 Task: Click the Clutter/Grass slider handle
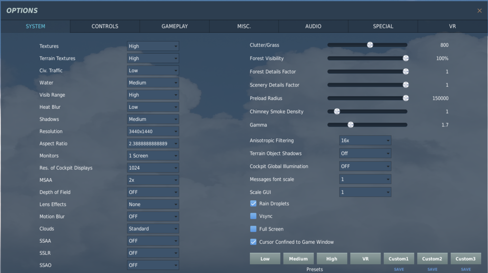coord(370,45)
